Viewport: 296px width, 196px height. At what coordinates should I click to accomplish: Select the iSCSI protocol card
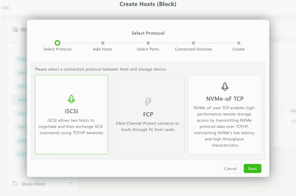tap(71, 114)
